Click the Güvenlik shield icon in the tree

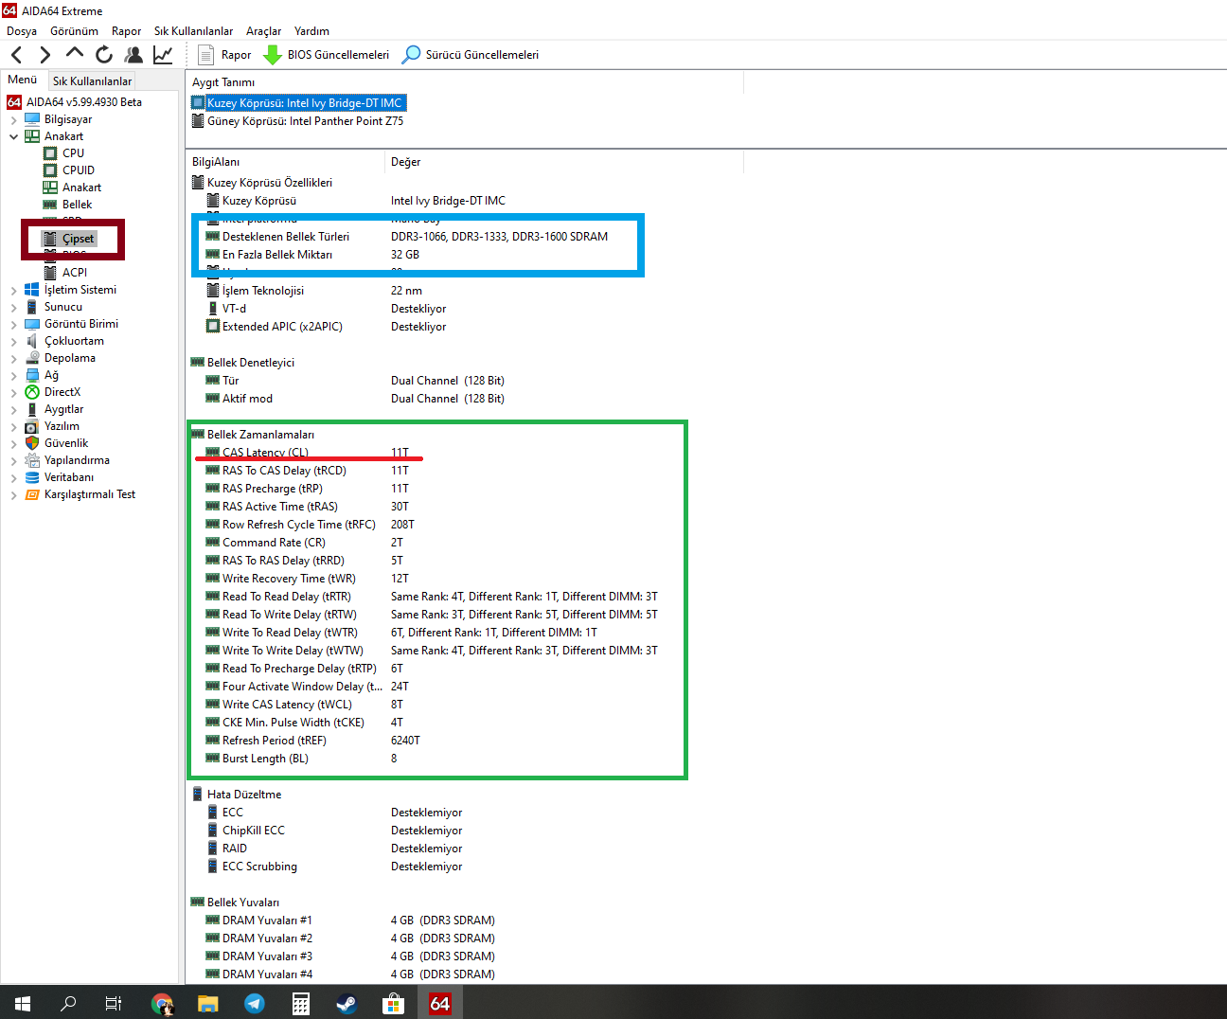click(x=32, y=443)
